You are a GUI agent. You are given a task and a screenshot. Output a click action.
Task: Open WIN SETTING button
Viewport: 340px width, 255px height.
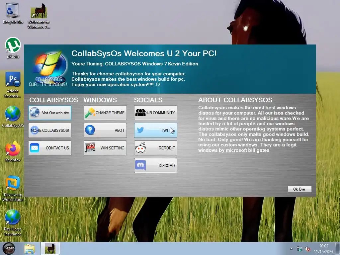click(x=105, y=148)
